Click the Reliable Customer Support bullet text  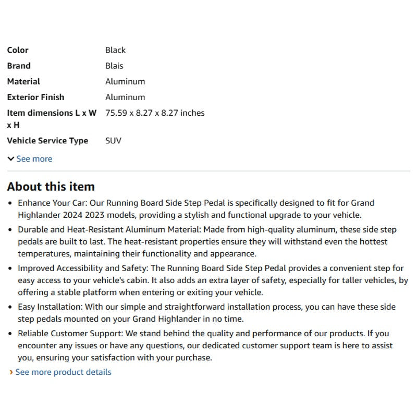click(x=205, y=346)
